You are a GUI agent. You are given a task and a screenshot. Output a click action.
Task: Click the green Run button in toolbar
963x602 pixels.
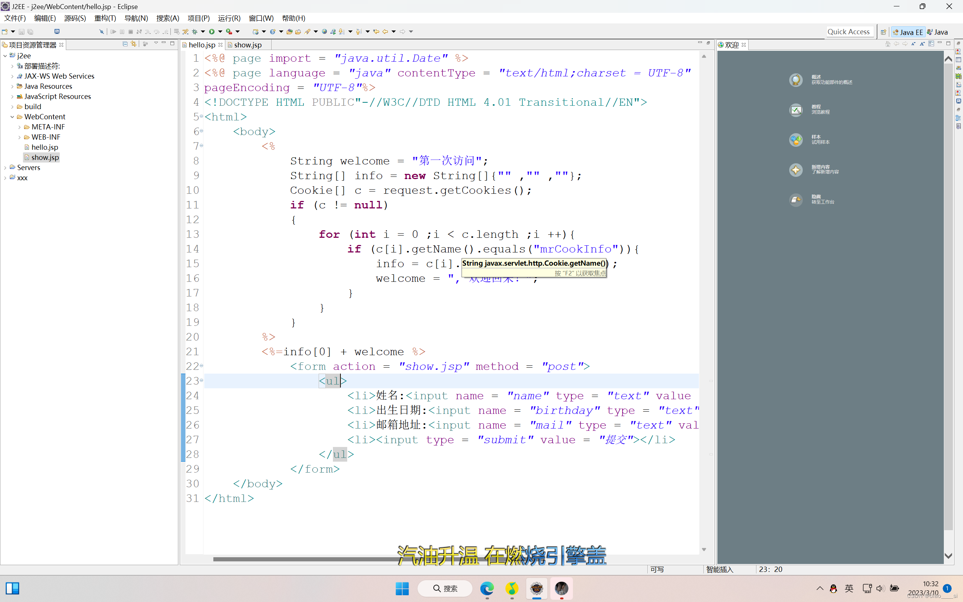pos(212,32)
